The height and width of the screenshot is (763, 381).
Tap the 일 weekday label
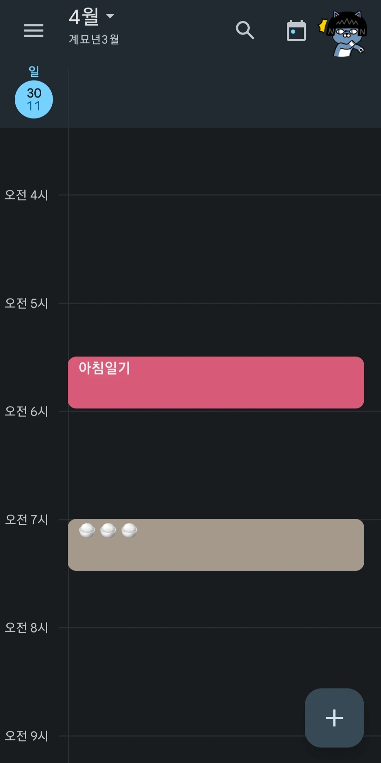tap(34, 72)
